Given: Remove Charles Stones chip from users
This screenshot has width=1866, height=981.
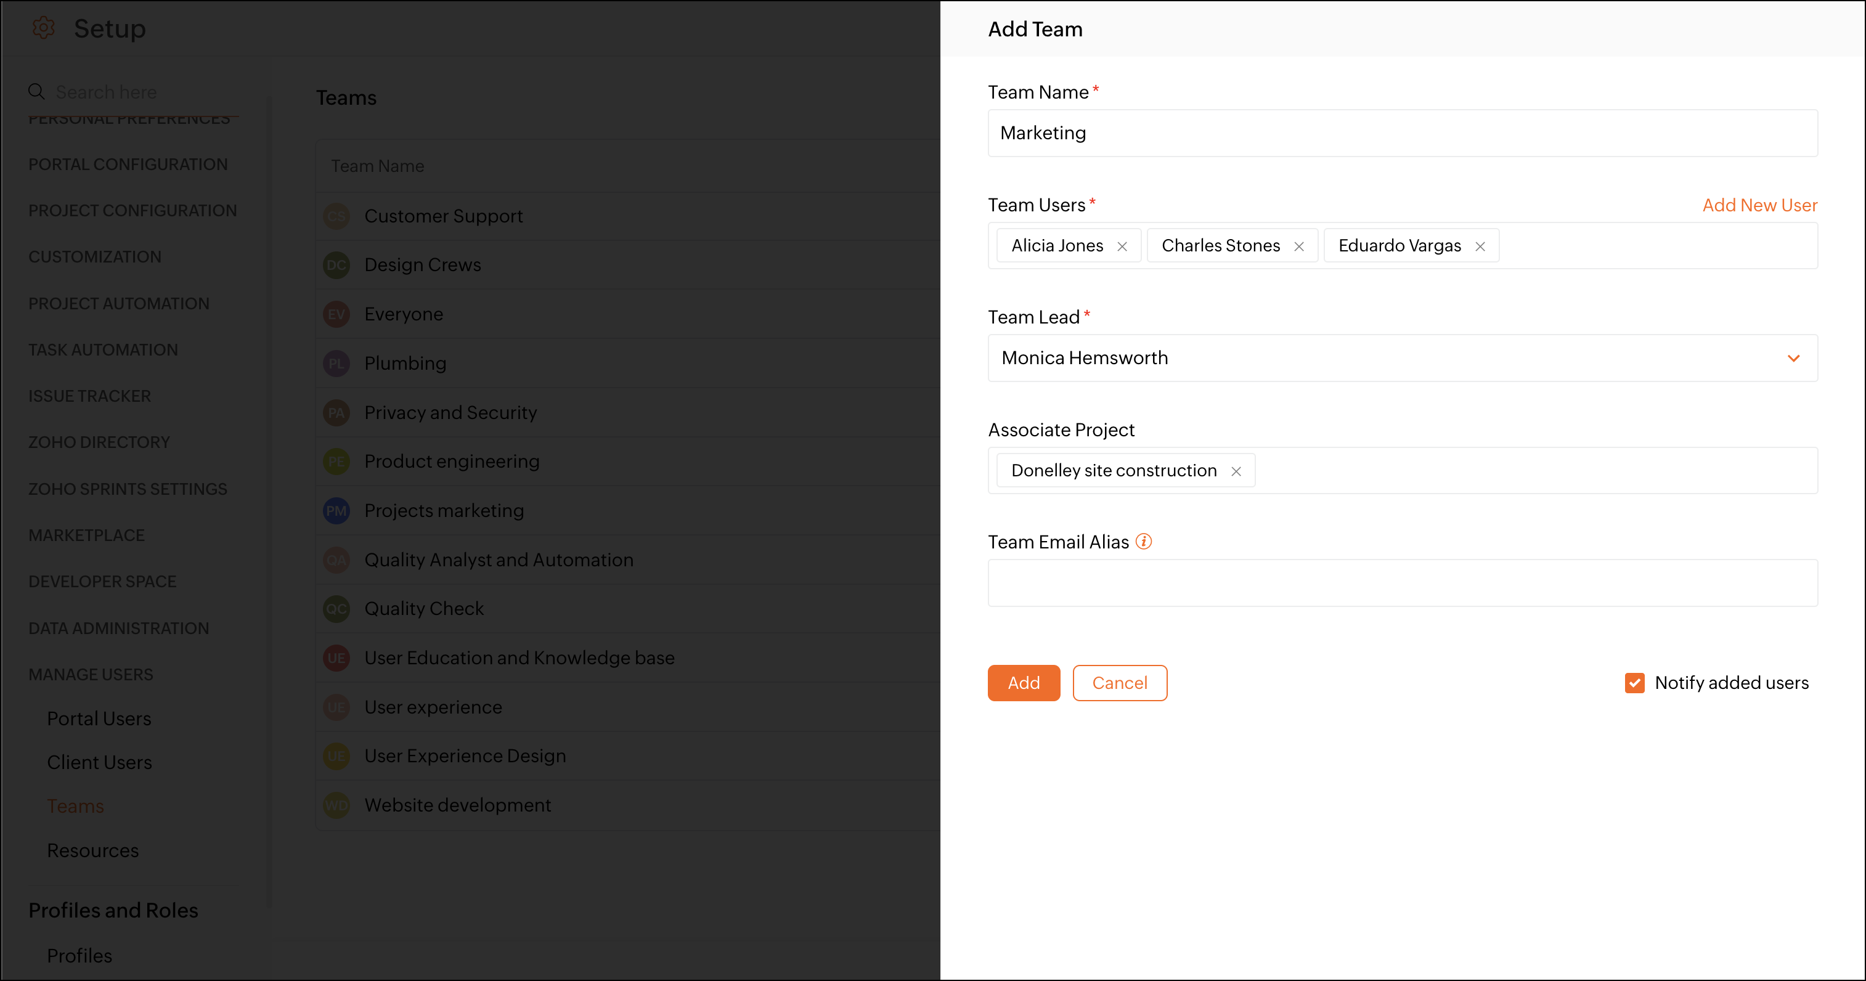Looking at the screenshot, I should (x=1299, y=246).
